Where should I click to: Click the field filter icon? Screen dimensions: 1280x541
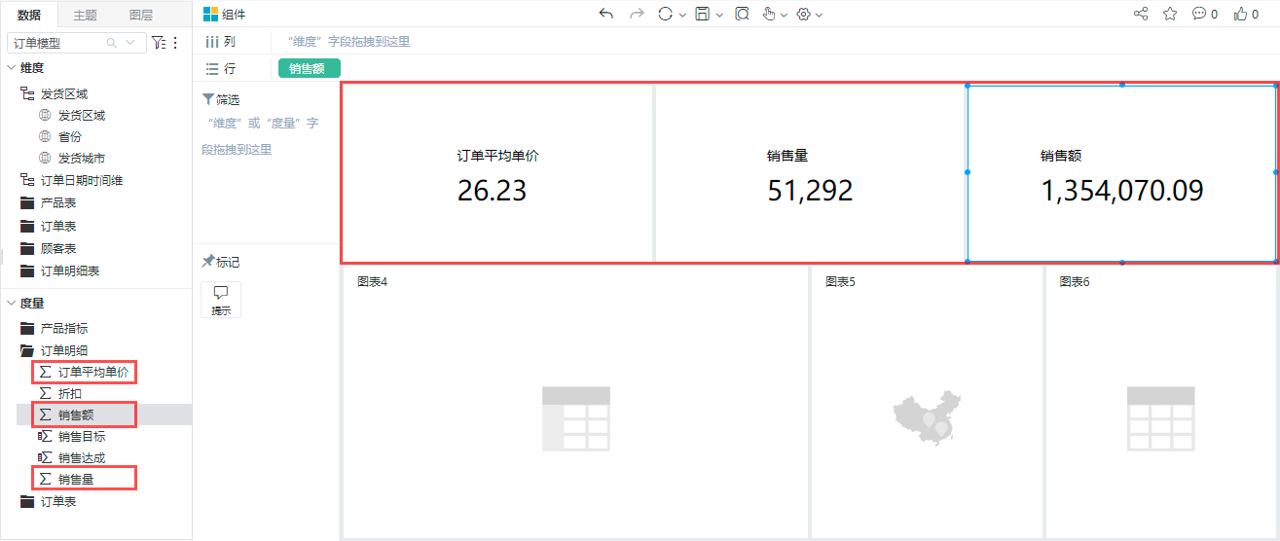159,43
